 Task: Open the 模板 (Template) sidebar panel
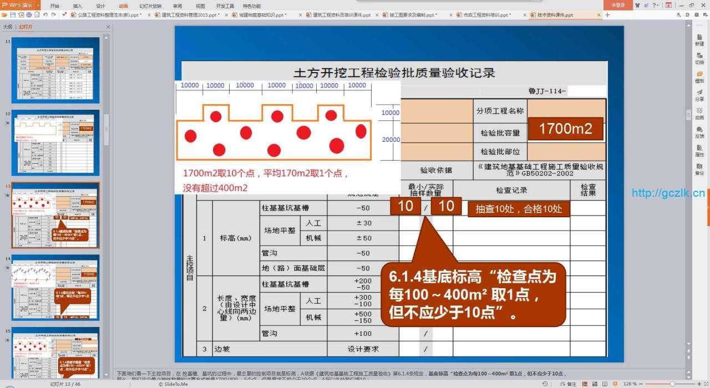coord(699,76)
